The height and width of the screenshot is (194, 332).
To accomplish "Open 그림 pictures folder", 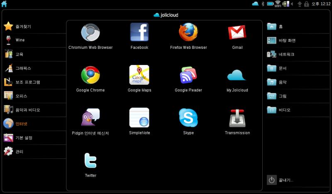I will pos(298,96).
